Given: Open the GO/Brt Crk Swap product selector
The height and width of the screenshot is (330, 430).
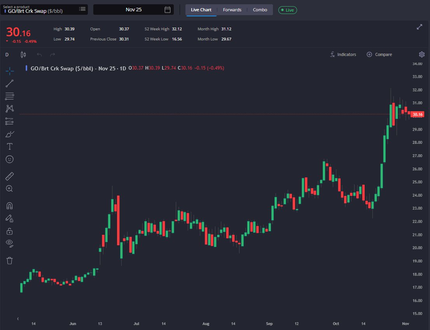Looking at the screenshot, I should point(44,10).
